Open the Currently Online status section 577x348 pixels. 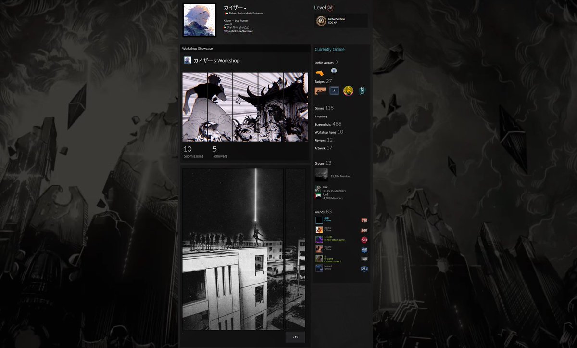[x=330, y=49]
